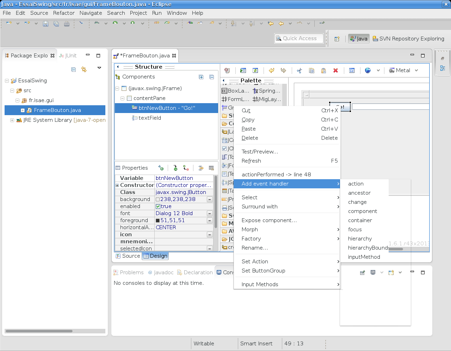Switch to SVN Repository Exploring perspective
The image size is (451, 351).
click(408, 39)
